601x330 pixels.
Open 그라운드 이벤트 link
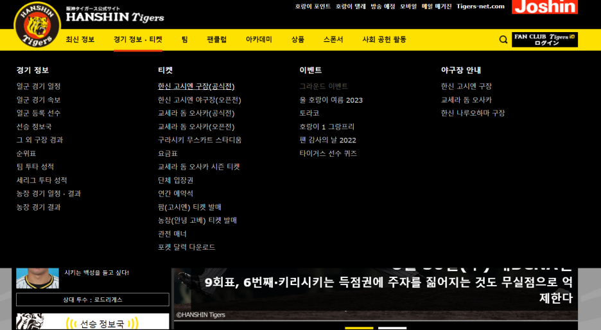(x=324, y=86)
